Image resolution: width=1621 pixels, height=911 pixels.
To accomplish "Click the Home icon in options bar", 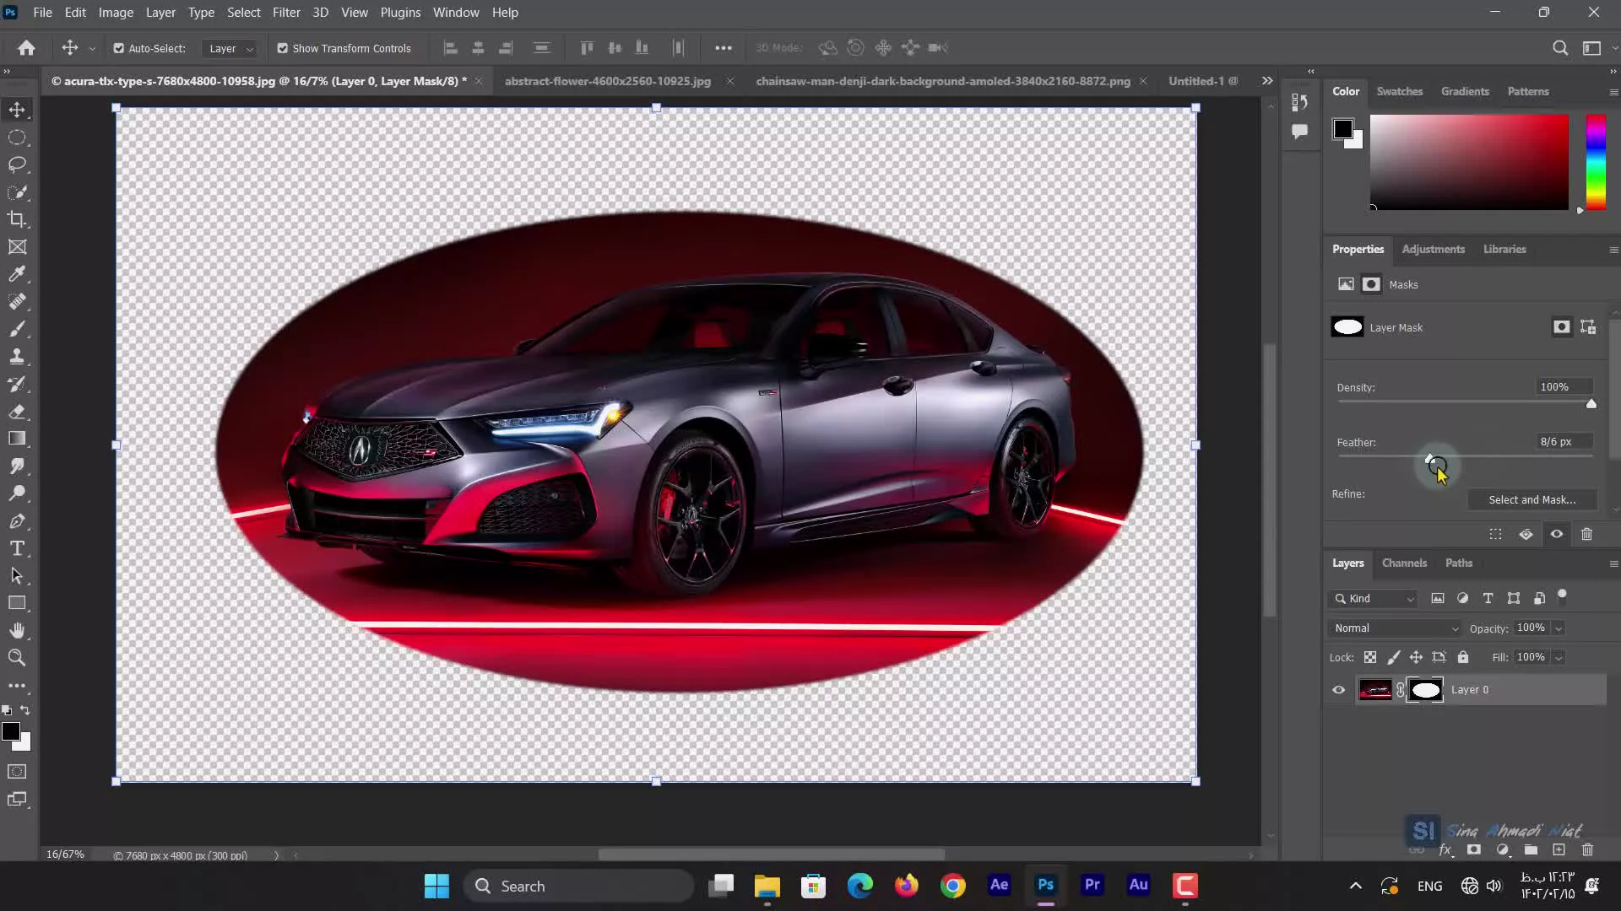I will click(27, 48).
